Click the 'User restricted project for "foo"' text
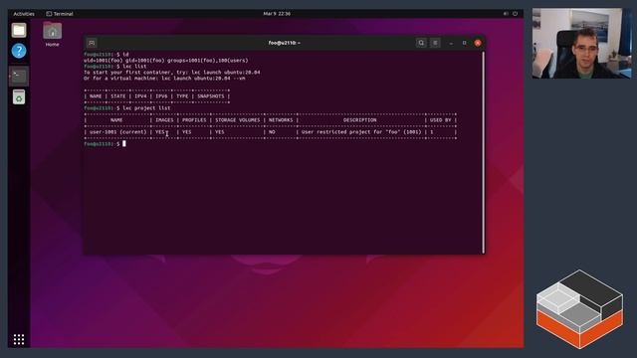Screen dimensions: 637x358 (x=351, y=132)
